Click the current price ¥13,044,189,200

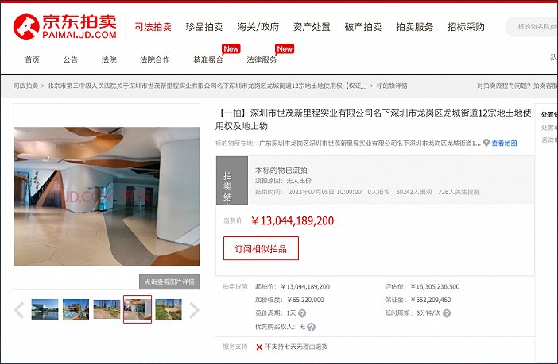pos(293,221)
